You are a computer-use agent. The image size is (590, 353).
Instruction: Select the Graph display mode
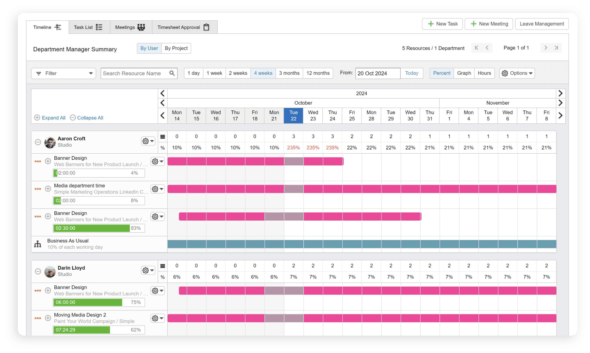click(x=464, y=73)
